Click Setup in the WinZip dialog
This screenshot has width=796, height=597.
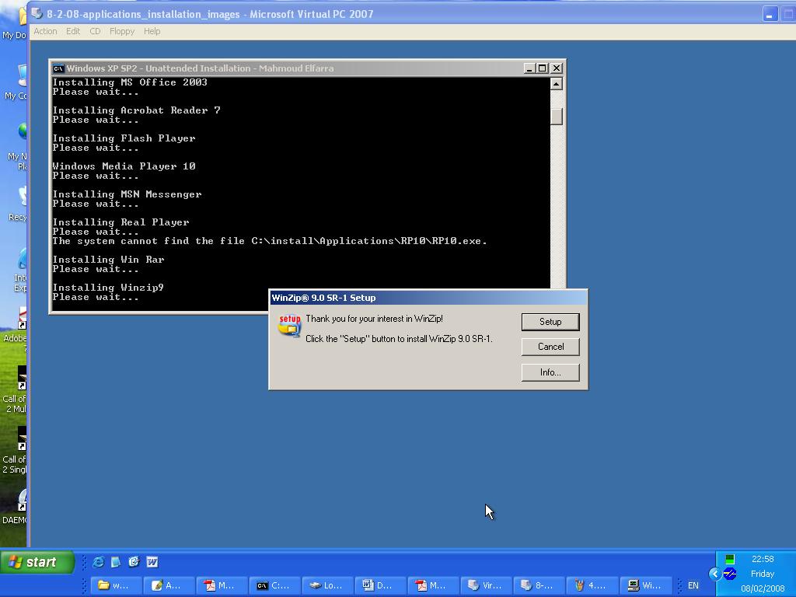click(x=550, y=322)
